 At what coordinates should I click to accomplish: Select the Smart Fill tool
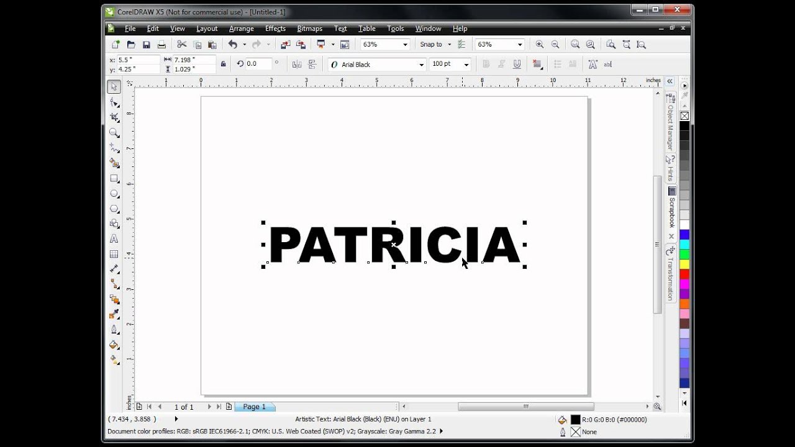tap(114, 163)
